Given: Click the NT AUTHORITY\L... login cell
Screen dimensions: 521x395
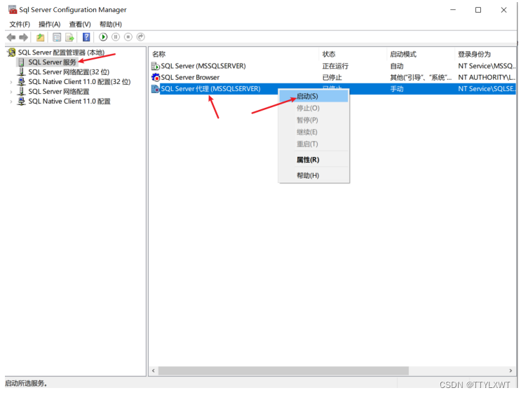Looking at the screenshot, I should tap(487, 77).
